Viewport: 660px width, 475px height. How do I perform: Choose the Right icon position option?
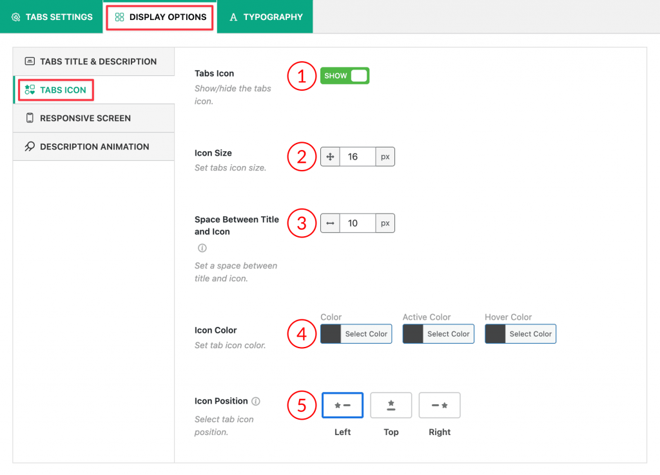(x=440, y=405)
